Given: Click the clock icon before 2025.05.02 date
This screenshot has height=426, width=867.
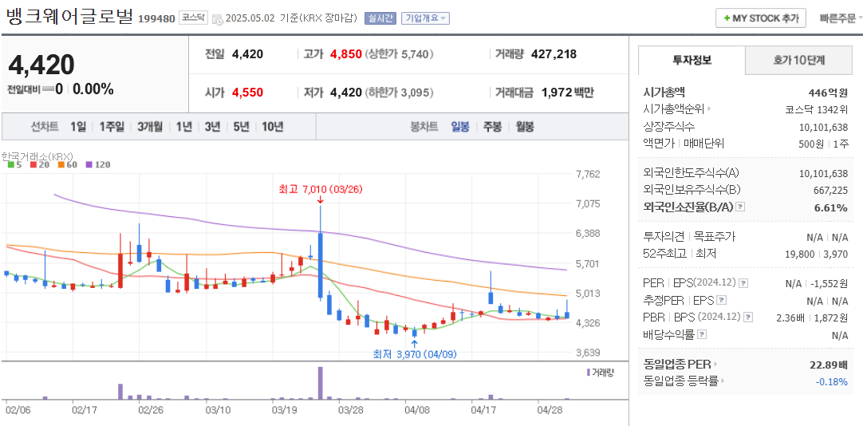Looking at the screenshot, I should pyautogui.click(x=218, y=18).
